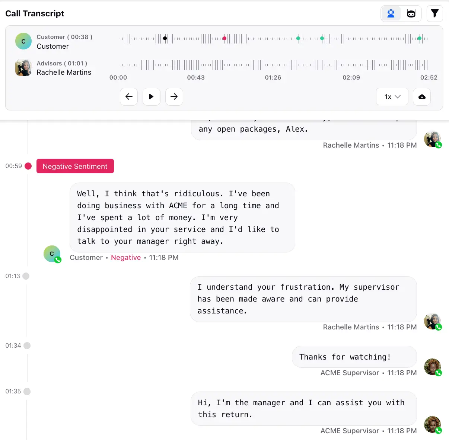
Task: Click the "Thanks for watching!" message bubble
Action: tap(354, 357)
